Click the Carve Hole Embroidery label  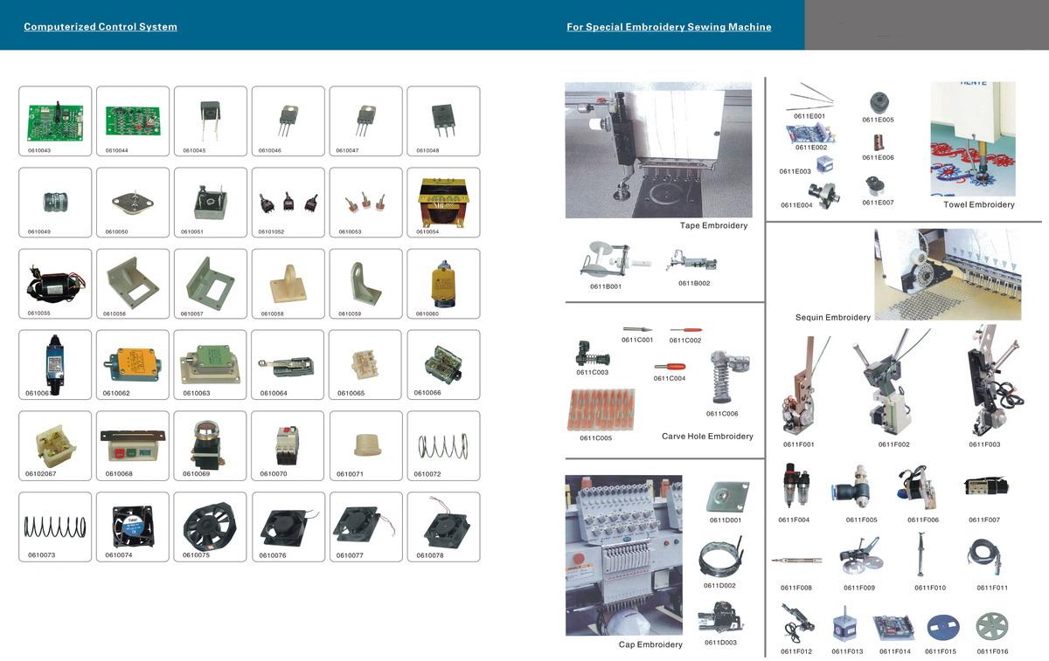707,437
